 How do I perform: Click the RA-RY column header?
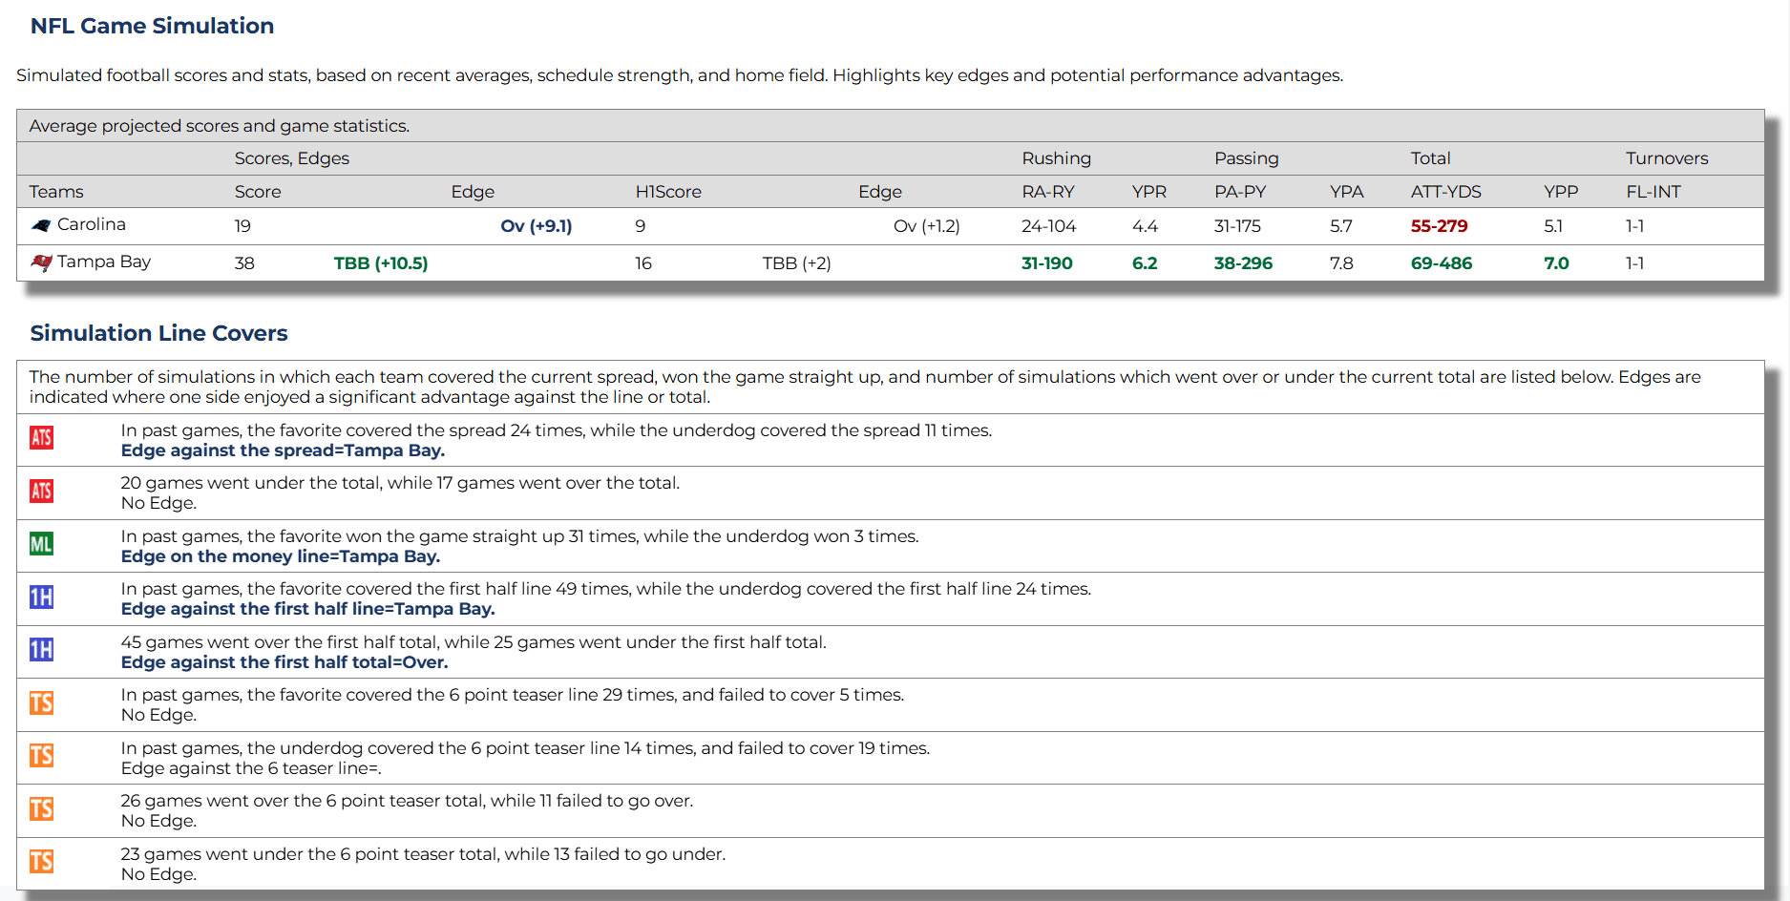pos(1048,192)
